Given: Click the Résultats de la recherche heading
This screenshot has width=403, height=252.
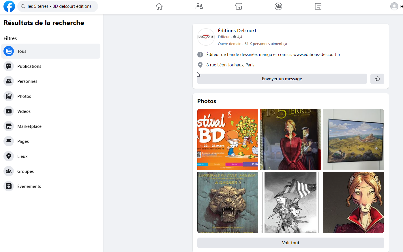Looking at the screenshot, I should (44, 23).
